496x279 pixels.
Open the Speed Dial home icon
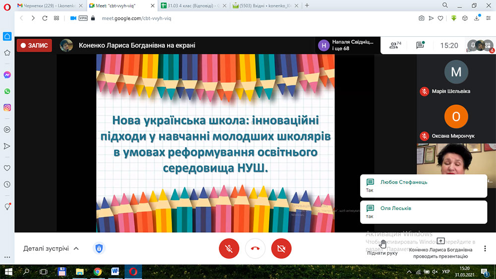point(7,36)
